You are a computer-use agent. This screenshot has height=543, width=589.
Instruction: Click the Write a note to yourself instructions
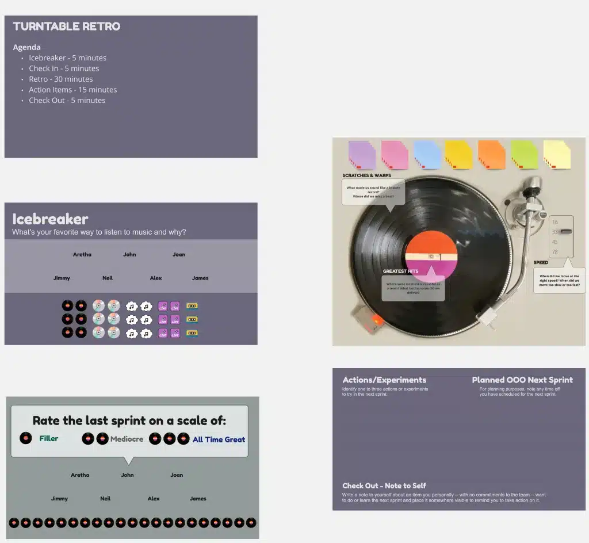pyautogui.click(x=443, y=498)
